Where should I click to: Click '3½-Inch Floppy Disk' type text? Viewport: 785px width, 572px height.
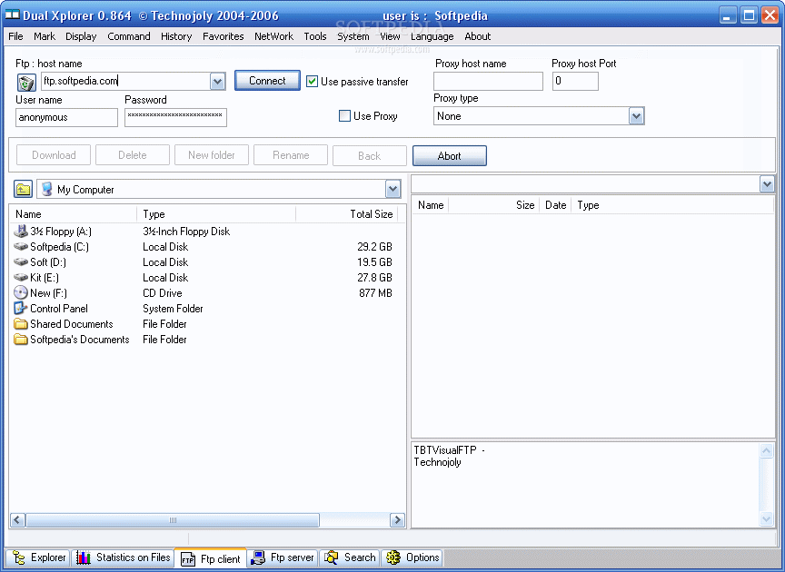tap(186, 232)
